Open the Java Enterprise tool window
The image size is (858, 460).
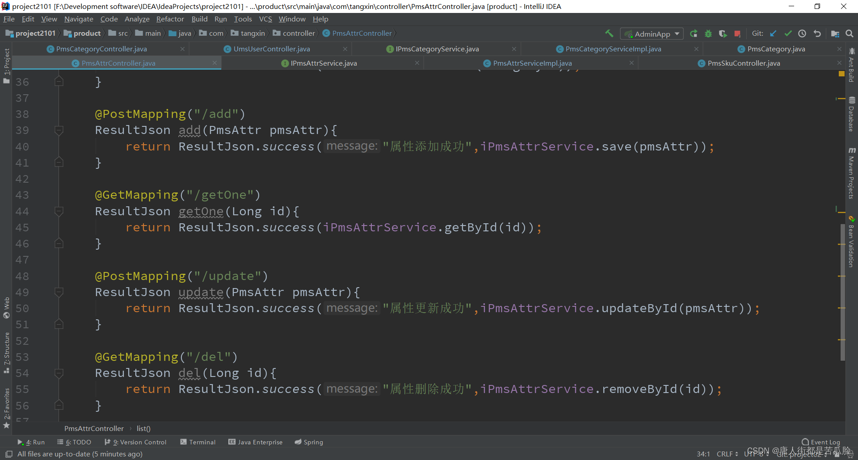click(256, 442)
